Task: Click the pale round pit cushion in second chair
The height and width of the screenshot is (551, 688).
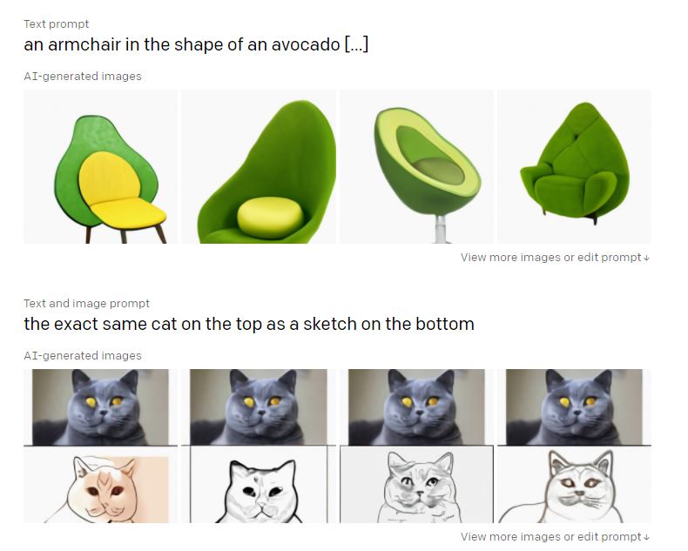Action: click(270, 218)
